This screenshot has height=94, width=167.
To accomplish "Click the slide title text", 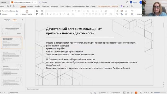I will pos(74,31).
